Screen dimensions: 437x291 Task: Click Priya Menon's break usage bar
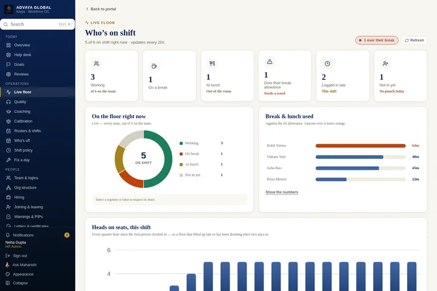[331, 179]
